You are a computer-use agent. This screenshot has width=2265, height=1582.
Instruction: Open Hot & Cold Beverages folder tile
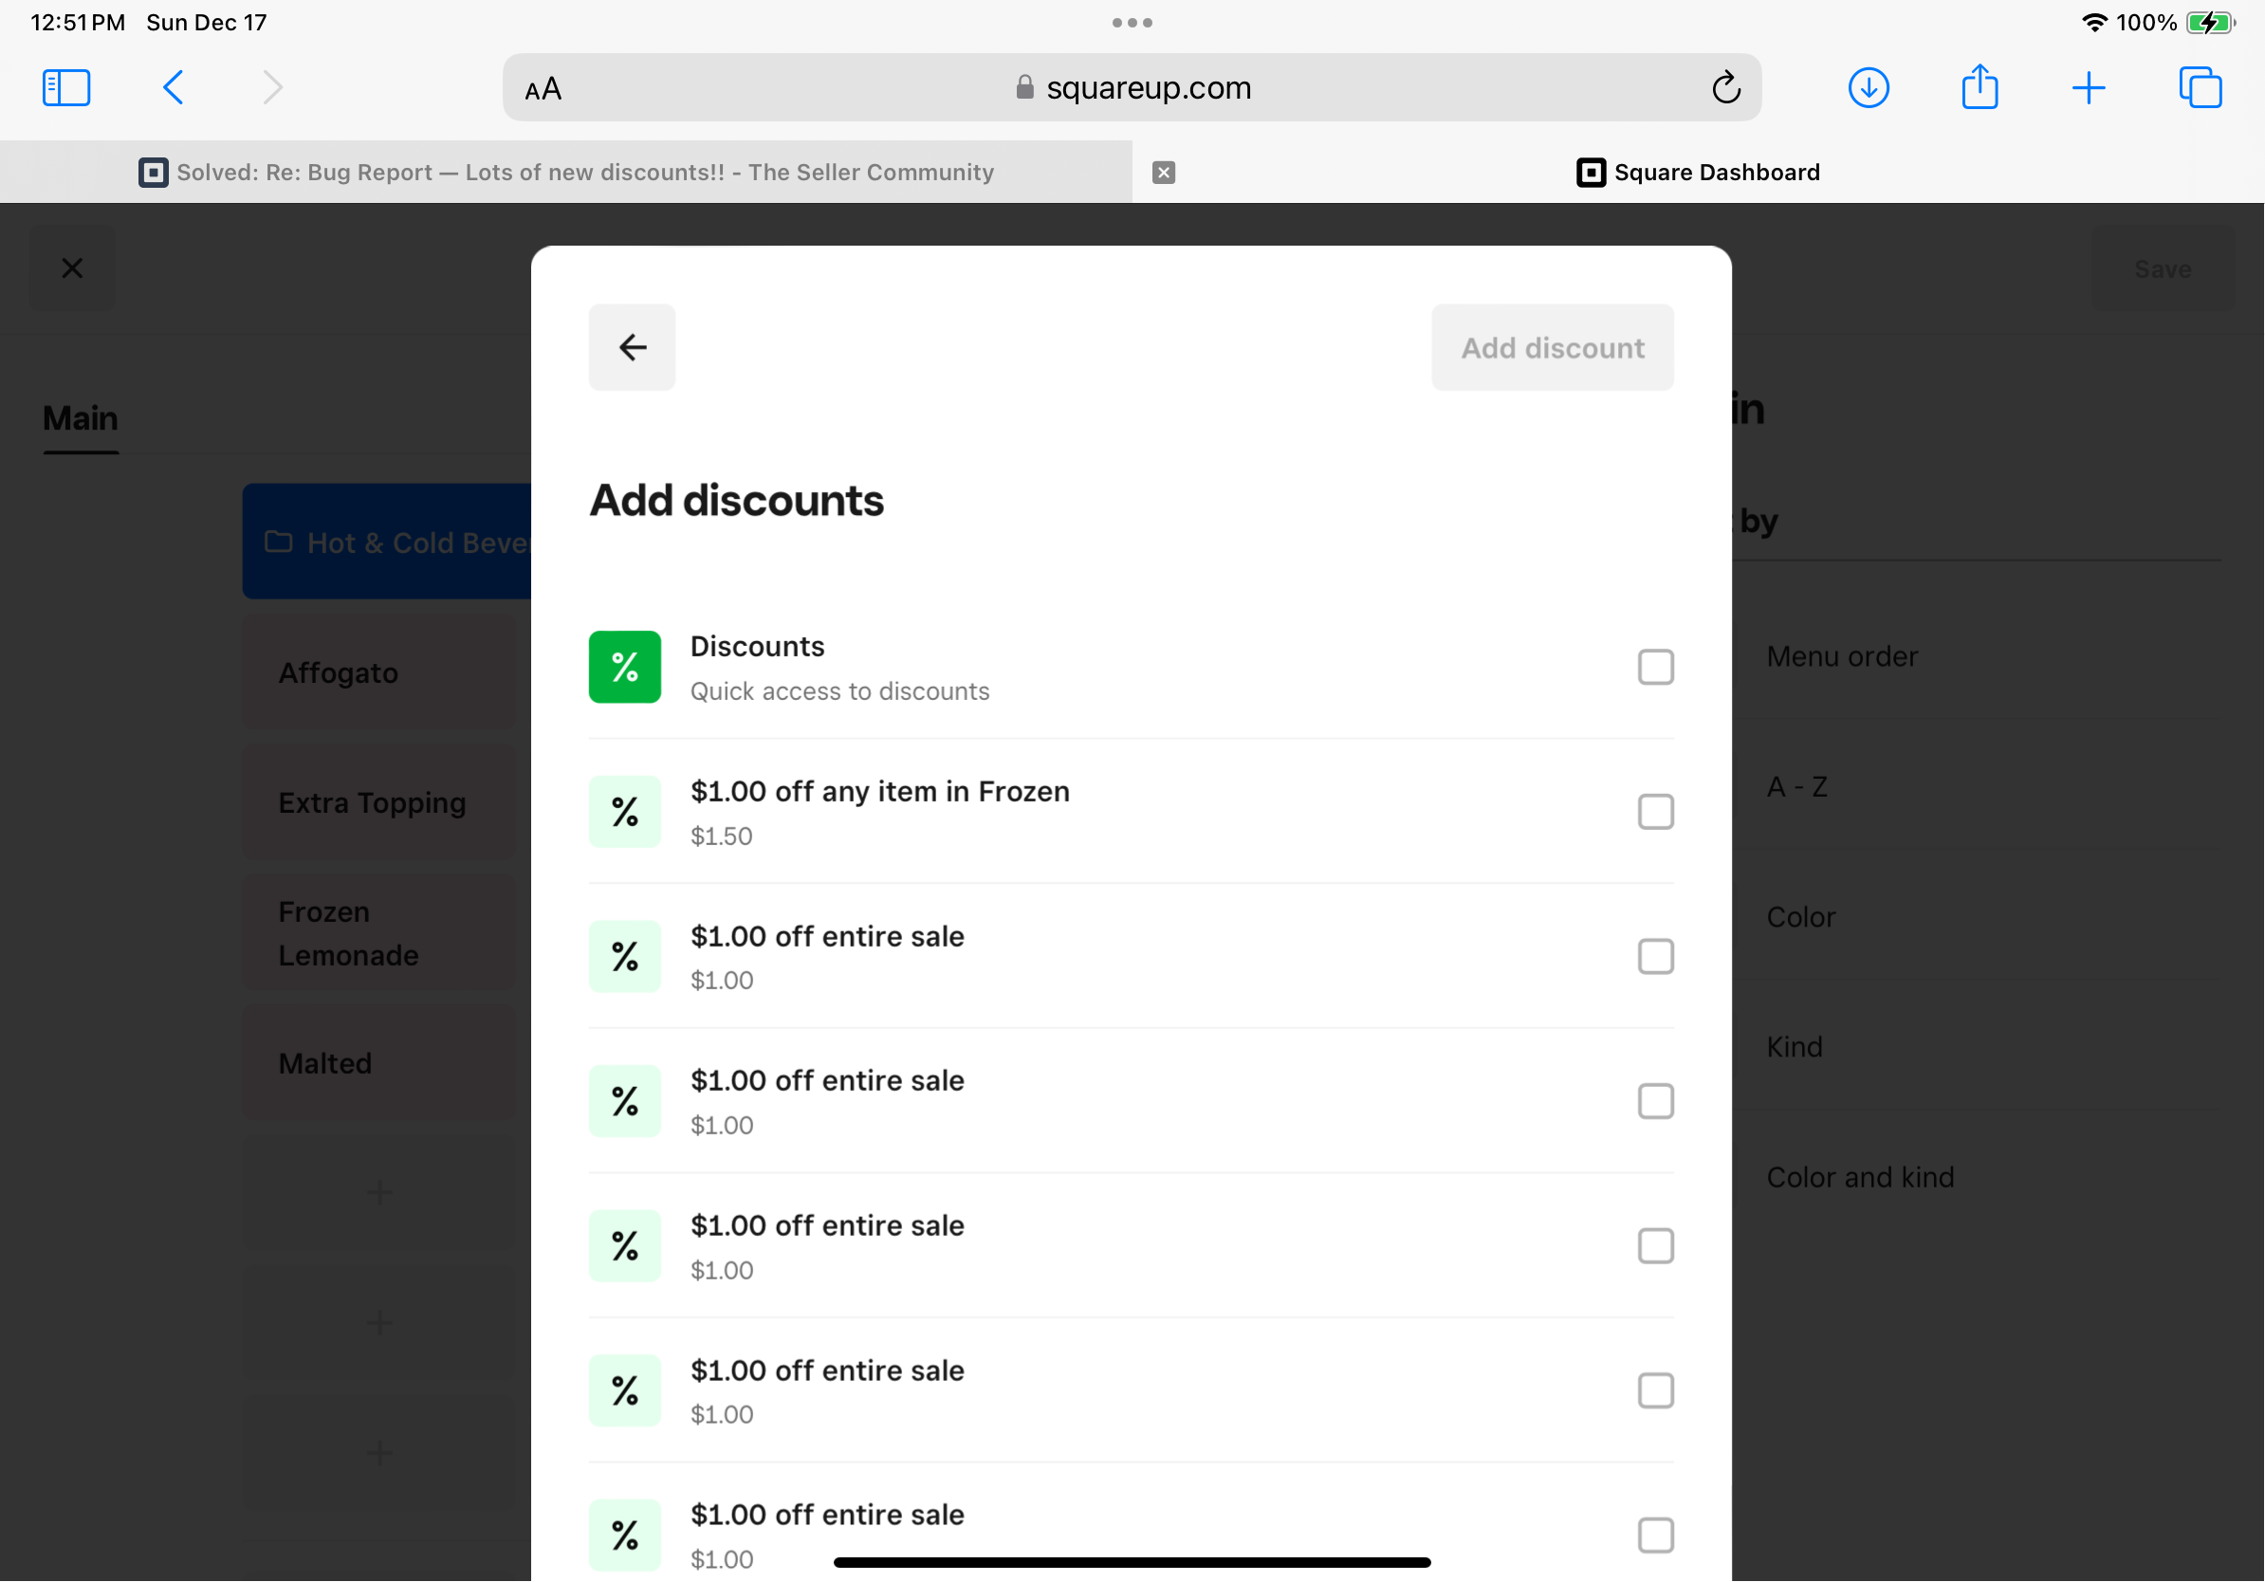click(x=387, y=542)
